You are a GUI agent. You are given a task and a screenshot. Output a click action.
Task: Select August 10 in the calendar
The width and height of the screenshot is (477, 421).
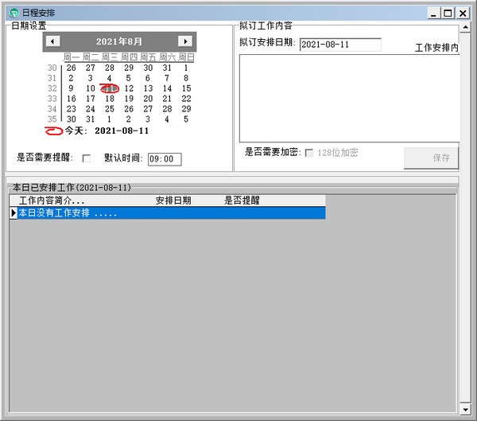(91, 88)
